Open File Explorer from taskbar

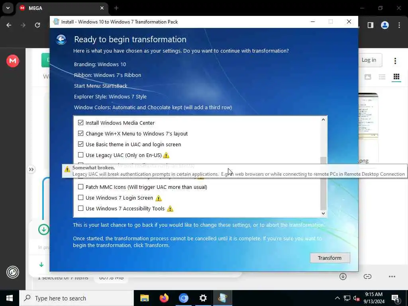click(144, 298)
